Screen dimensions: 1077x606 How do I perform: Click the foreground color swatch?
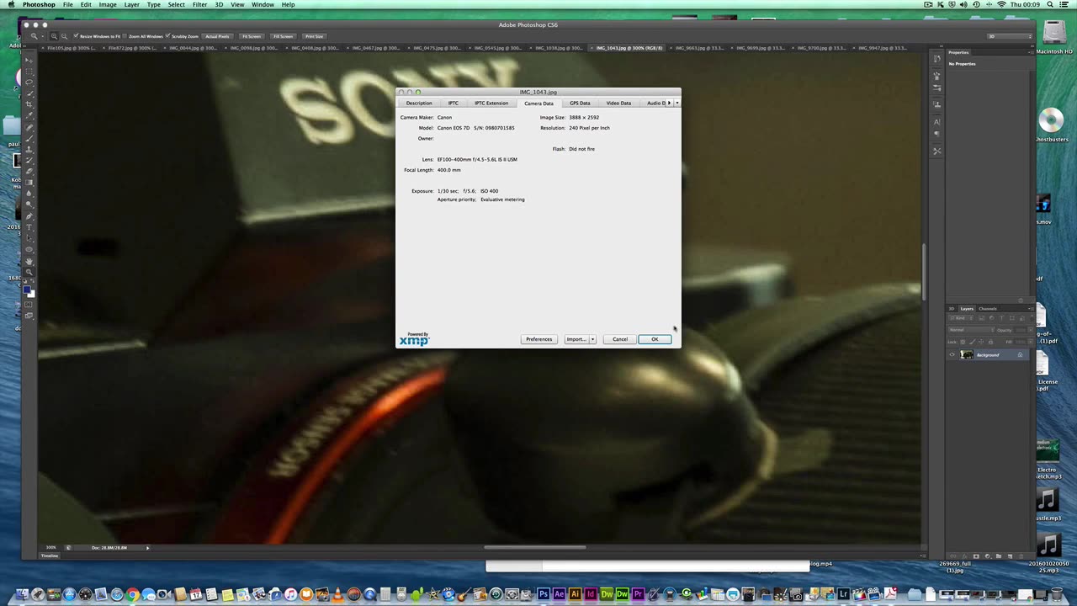pyautogui.click(x=25, y=290)
